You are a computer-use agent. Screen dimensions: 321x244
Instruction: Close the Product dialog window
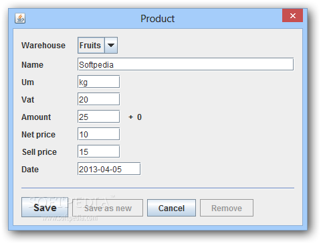[292, 15]
